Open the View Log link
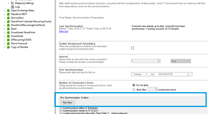The image size is (208, 114). coord(63,31)
